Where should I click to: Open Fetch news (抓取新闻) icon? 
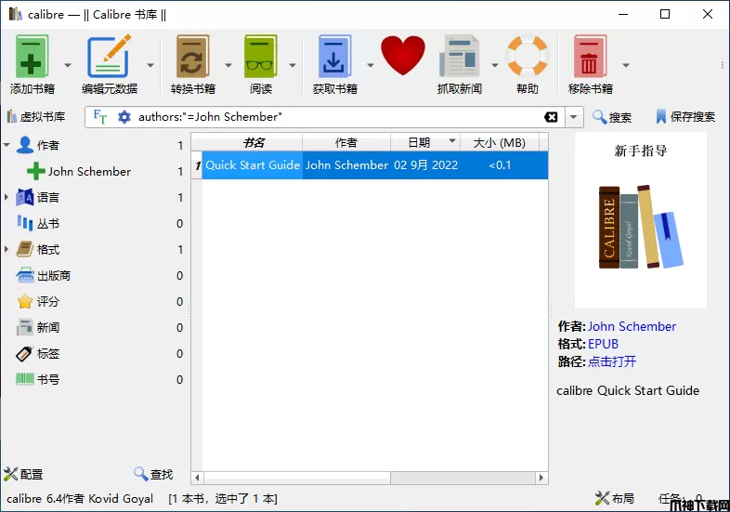(459, 56)
